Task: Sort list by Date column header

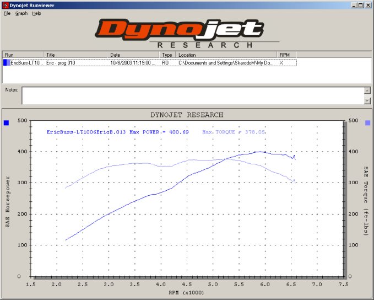Action: coord(134,55)
